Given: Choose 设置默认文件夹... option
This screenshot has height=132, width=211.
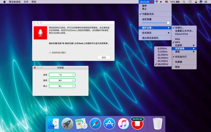Looking at the screenshot, I should 184,31.
